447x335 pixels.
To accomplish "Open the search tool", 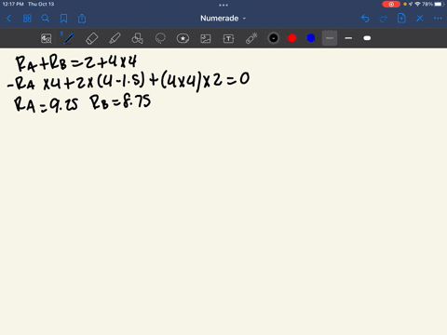I will pos(46,19).
